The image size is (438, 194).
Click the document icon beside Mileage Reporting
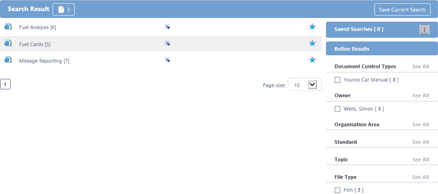tap(8, 60)
